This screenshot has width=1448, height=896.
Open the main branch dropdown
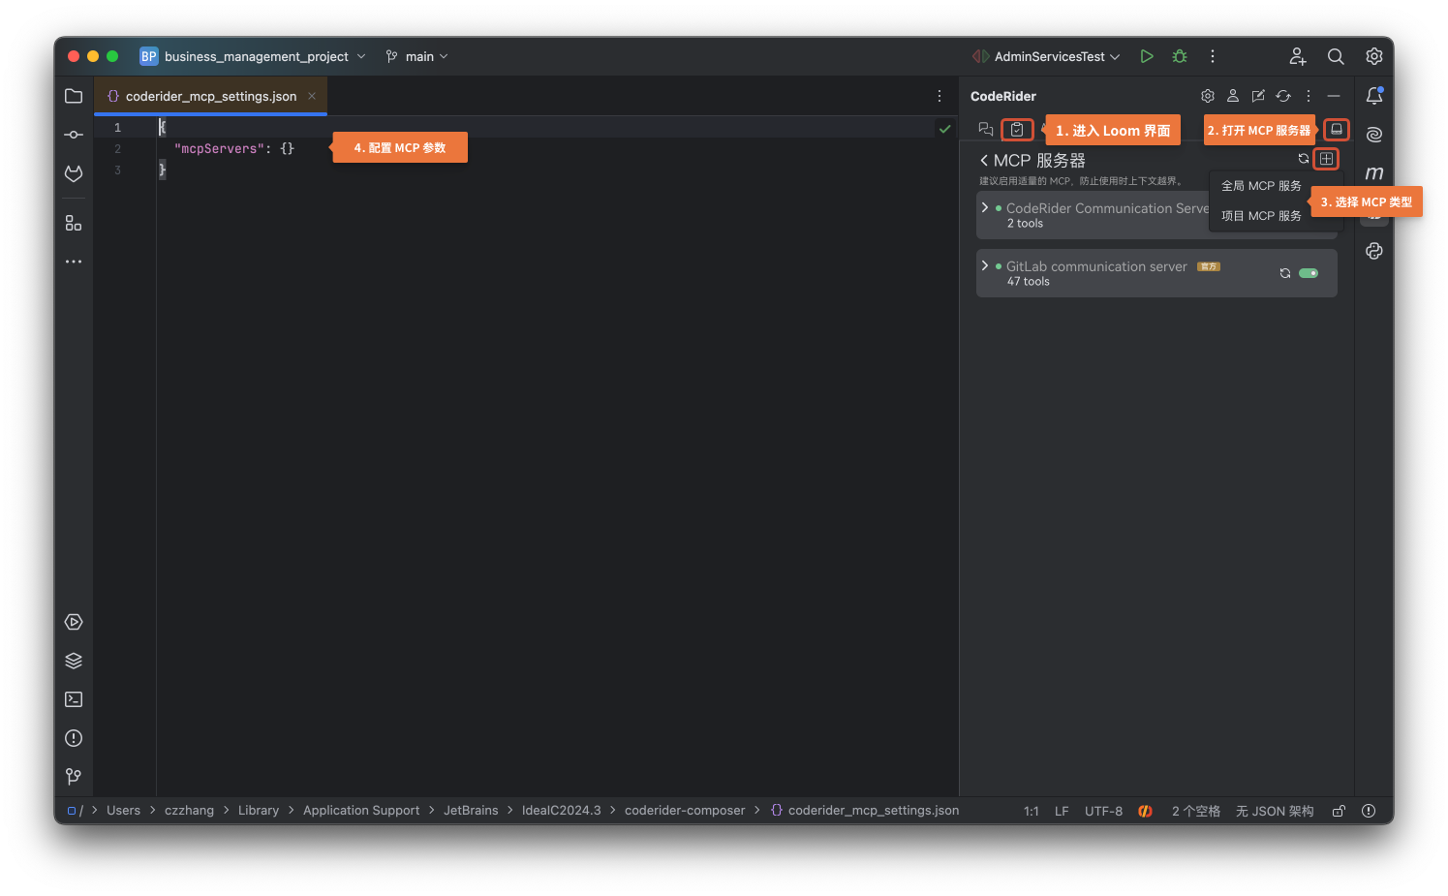click(x=417, y=56)
